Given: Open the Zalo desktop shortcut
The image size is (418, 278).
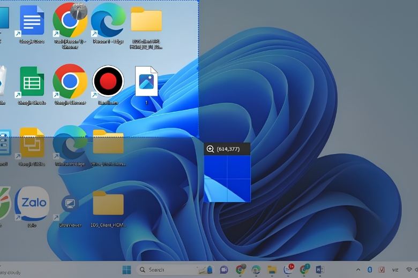Looking at the screenshot, I should pyautogui.click(x=32, y=207).
